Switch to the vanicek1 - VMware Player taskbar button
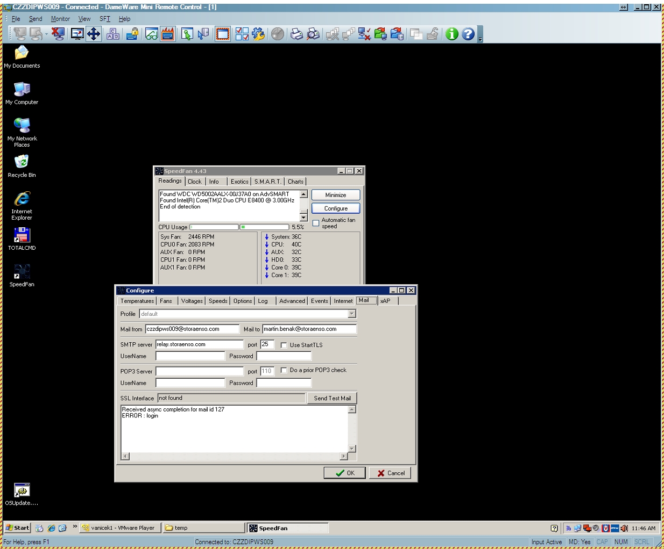 pos(120,528)
